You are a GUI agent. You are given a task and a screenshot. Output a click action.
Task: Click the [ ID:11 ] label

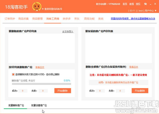pyautogui.click(x=132, y=11)
